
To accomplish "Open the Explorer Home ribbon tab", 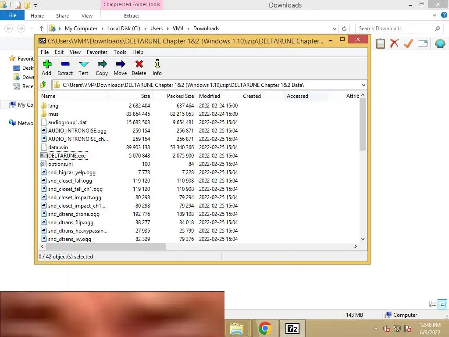I will [x=37, y=16].
